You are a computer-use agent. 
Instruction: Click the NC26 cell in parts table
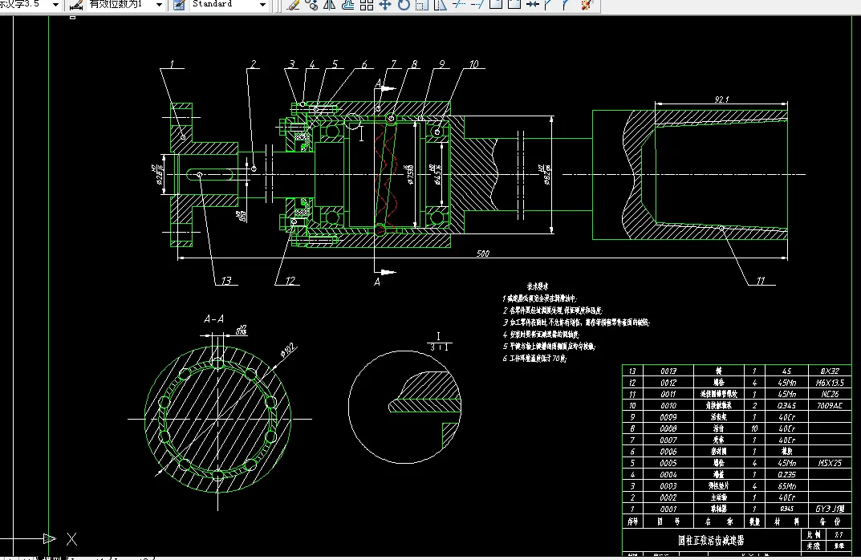[830, 394]
